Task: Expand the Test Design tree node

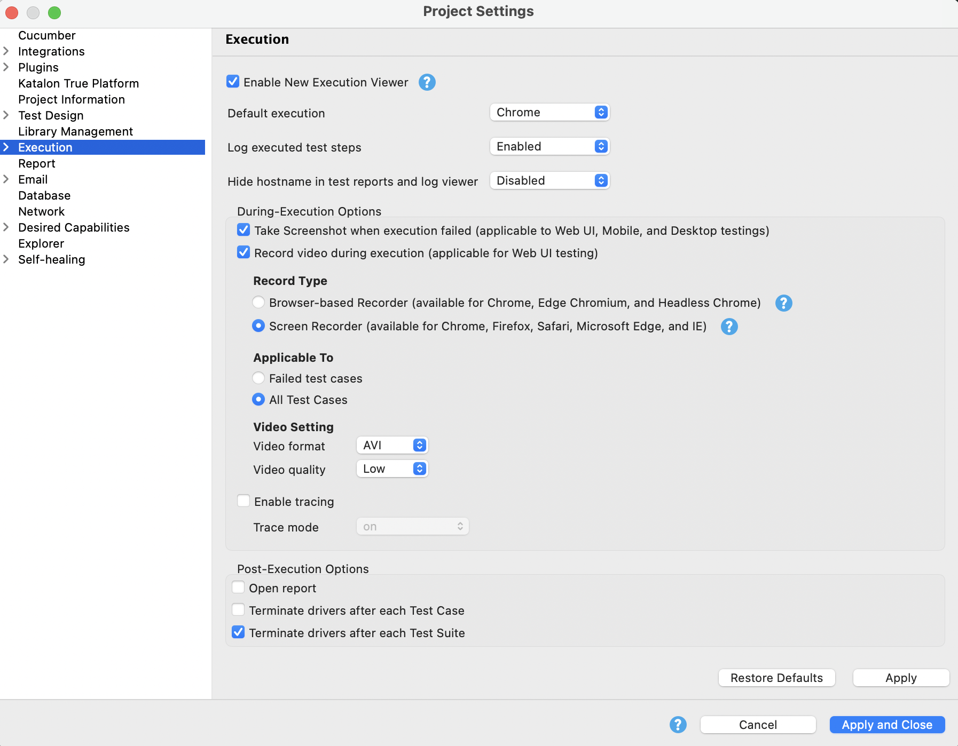Action: coord(6,115)
